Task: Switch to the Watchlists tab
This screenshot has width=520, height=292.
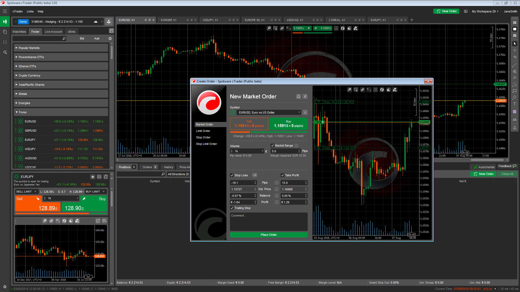Action: point(19,32)
